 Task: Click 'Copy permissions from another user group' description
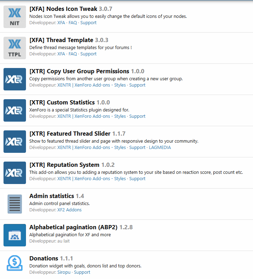pyautogui.click(x=106, y=79)
